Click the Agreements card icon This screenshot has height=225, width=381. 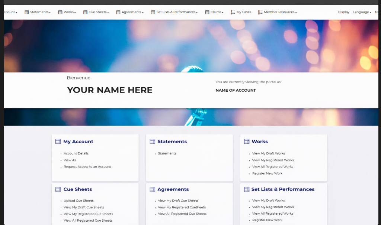[152, 189]
